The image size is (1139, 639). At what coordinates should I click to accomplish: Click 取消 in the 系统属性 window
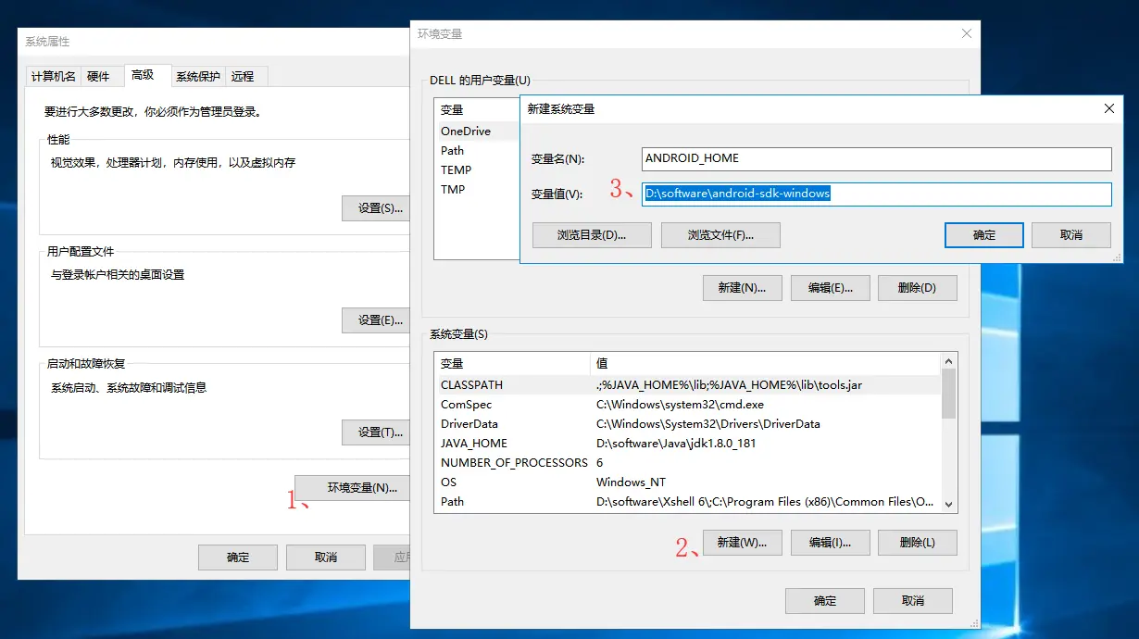[x=325, y=558]
